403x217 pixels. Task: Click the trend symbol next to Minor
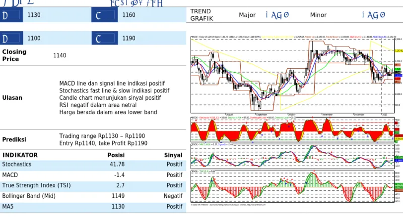pyautogui.click(x=373, y=15)
